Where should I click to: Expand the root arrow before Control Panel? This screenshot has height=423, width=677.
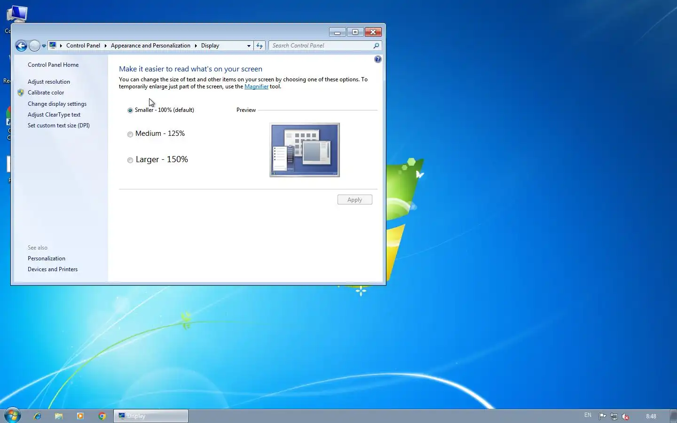pyautogui.click(x=61, y=46)
